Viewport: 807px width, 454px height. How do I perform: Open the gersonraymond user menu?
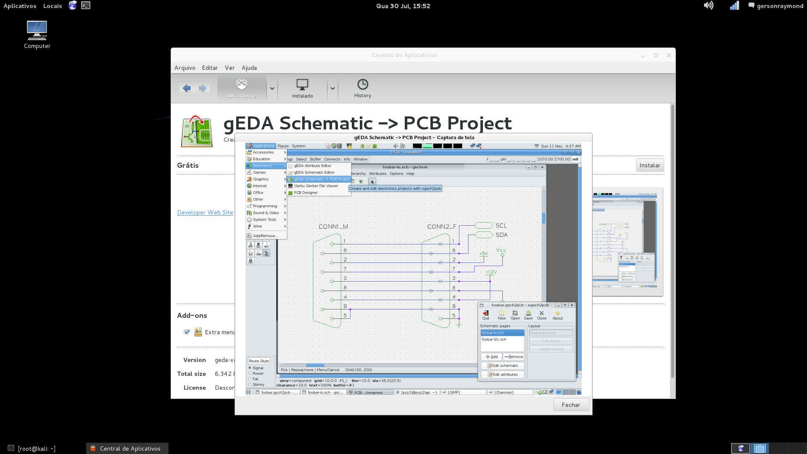pos(776,6)
